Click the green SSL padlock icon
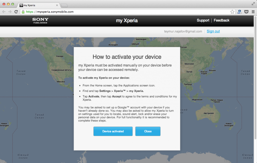The height and width of the screenshot is (163, 257). (x=23, y=12)
